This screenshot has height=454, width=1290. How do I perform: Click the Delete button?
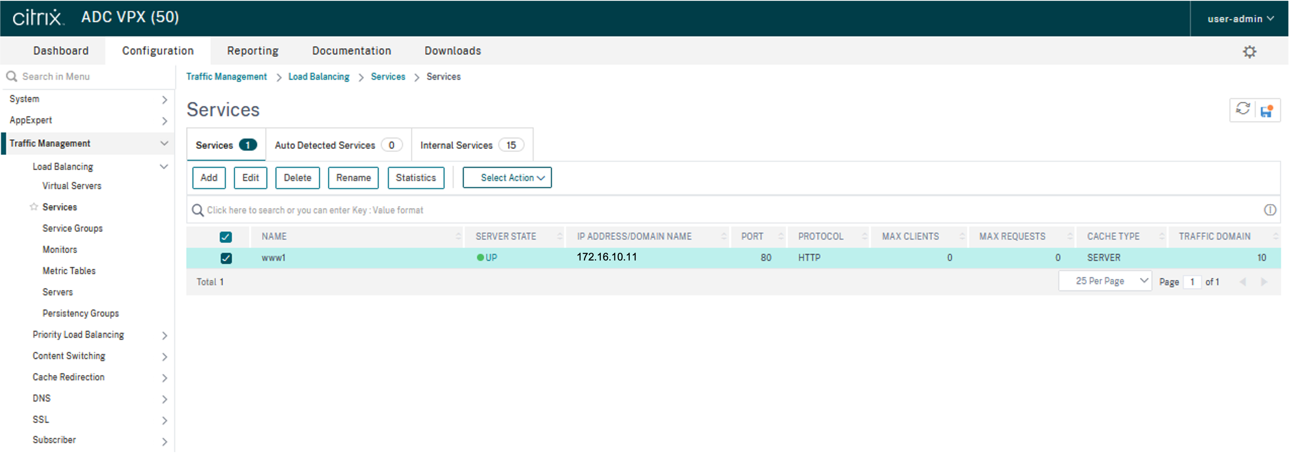pos(298,178)
